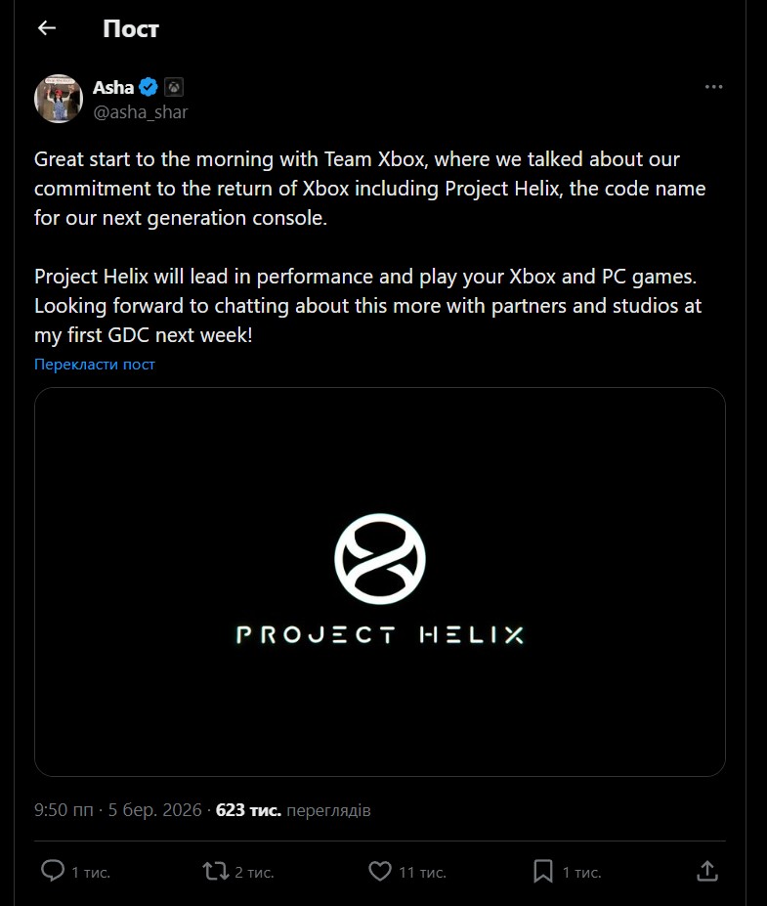The height and width of the screenshot is (906, 767).
Task: Share the post with the upload arrow icon
Action: click(x=707, y=870)
